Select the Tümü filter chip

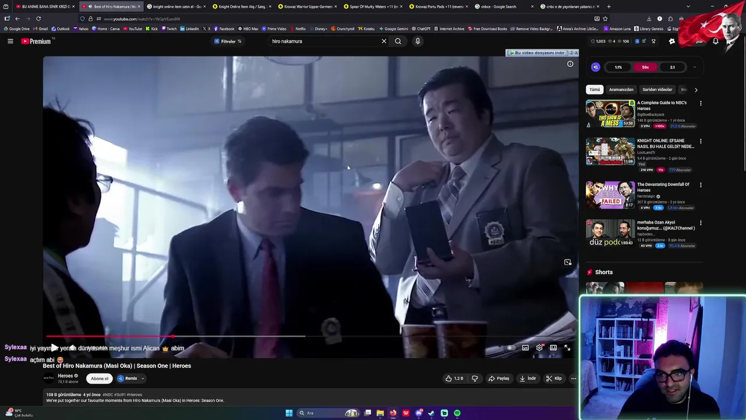point(594,90)
